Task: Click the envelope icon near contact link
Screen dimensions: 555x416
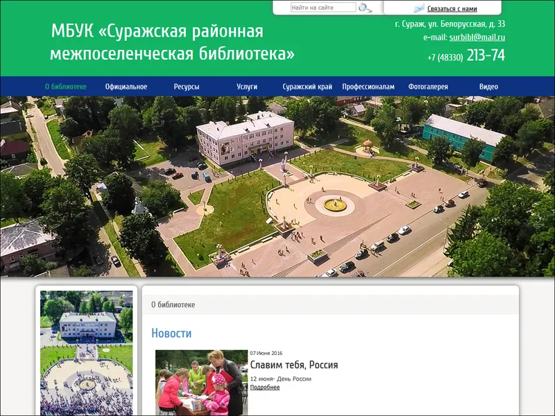Action: 419,8
